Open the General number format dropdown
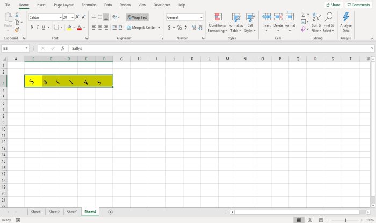 tap(201, 17)
